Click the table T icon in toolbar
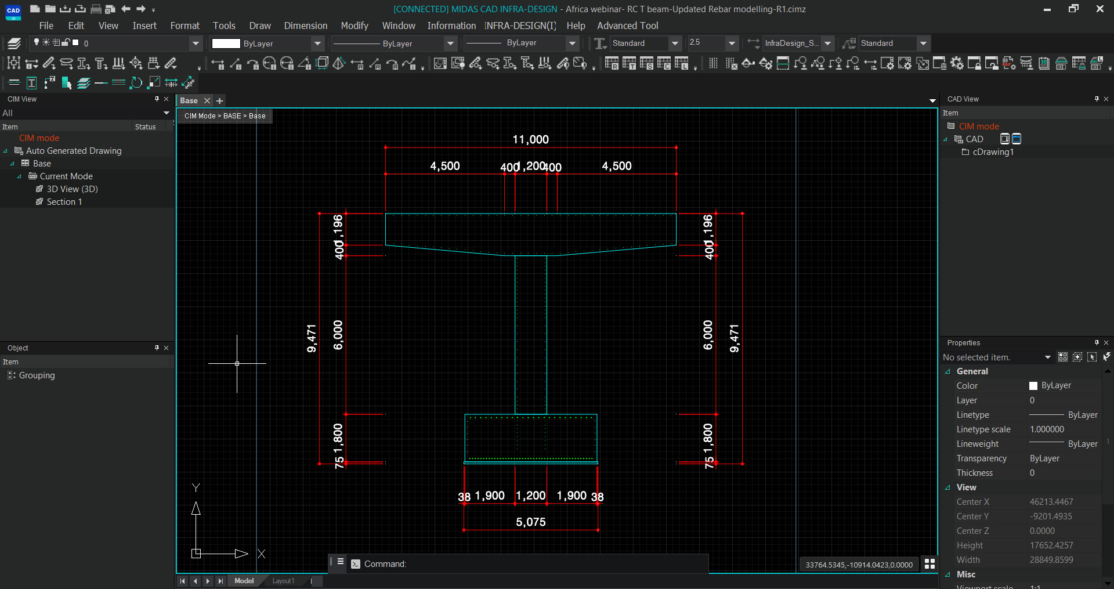Screen dimensions: 1114x589 (629, 63)
